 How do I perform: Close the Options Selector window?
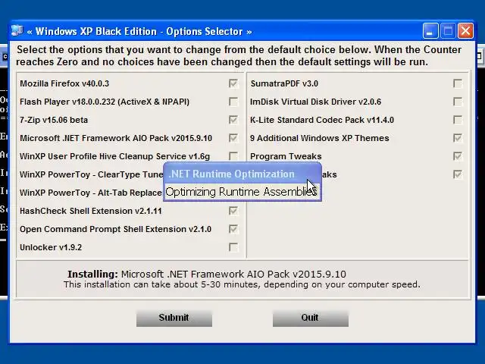(x=465, y=31)
